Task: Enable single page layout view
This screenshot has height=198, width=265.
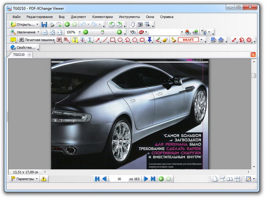Action: coord(215,179)
